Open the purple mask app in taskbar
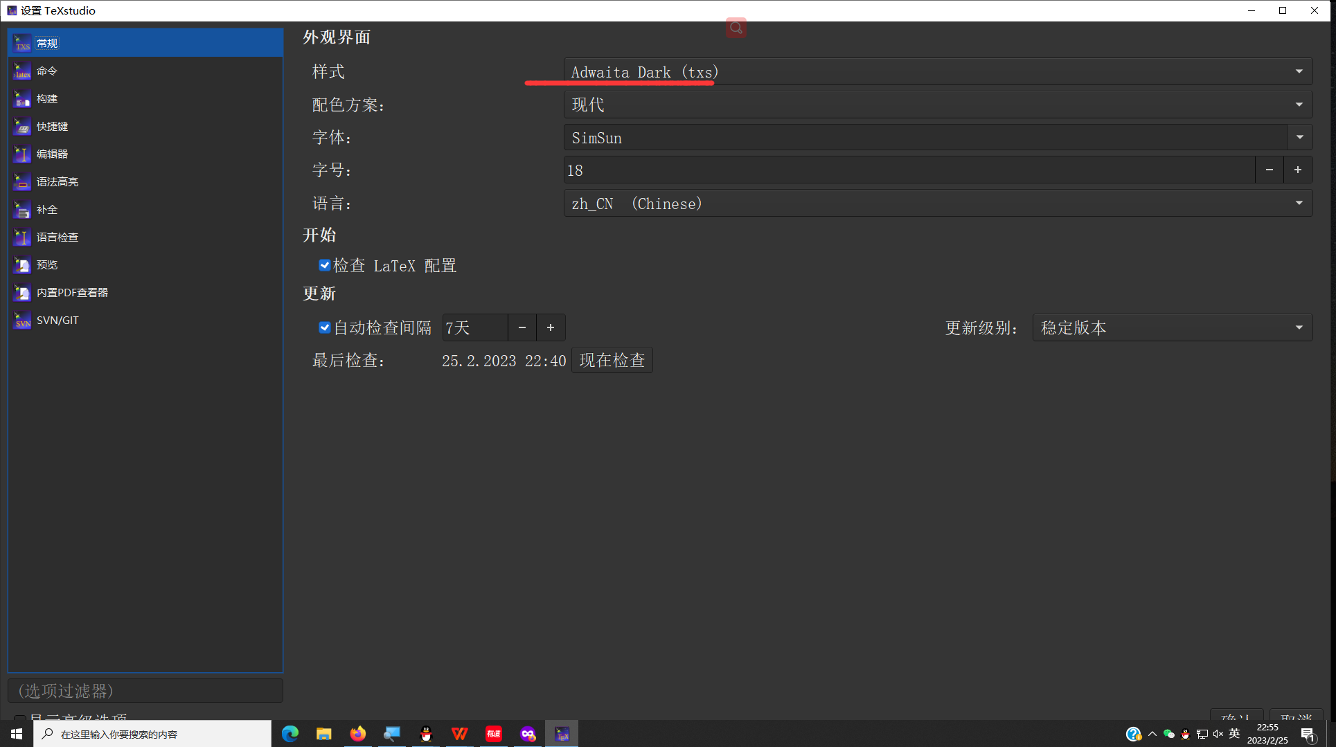 (x=528, y=733)
